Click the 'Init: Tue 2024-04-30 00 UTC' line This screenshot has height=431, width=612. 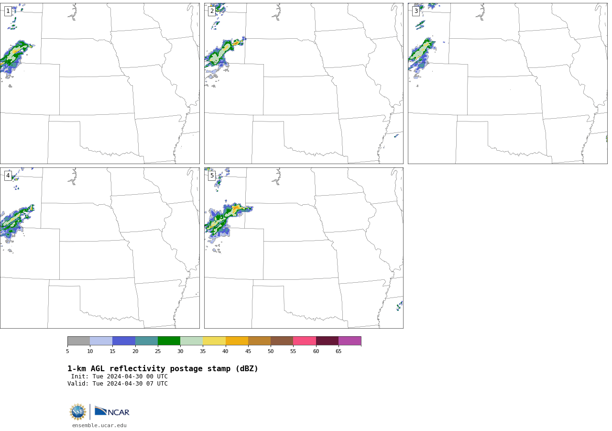point(120,376)
